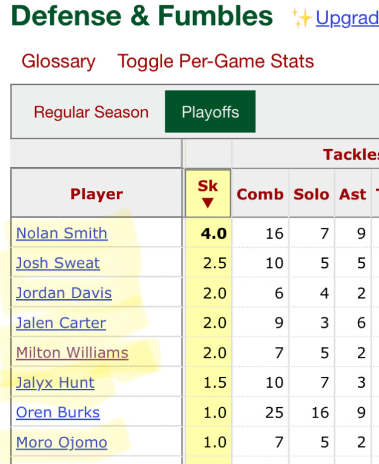
Task: Click the Moro Ojomo link
Action: click(61, 442)
